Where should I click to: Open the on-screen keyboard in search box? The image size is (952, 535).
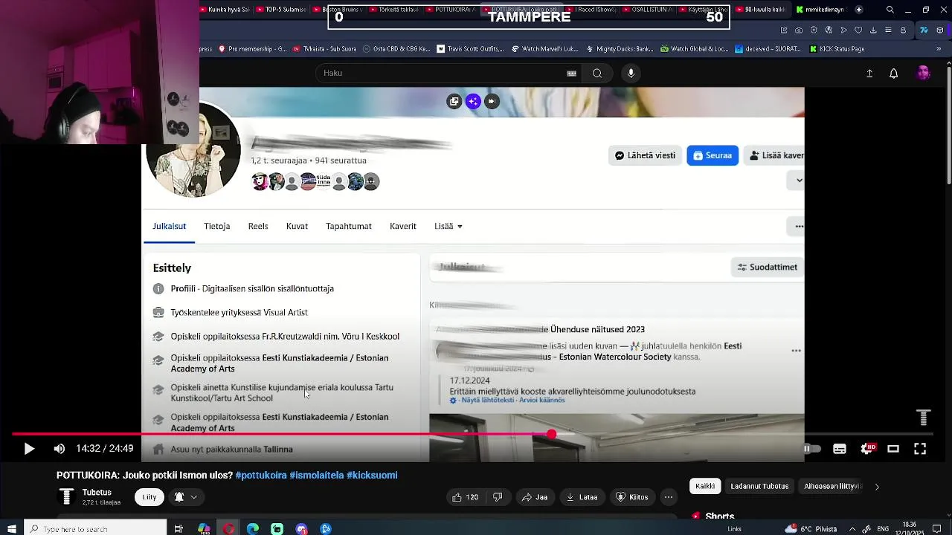coord(571,73)
